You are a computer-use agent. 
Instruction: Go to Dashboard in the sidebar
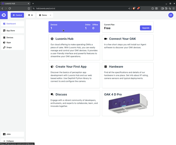click(13, 24)
